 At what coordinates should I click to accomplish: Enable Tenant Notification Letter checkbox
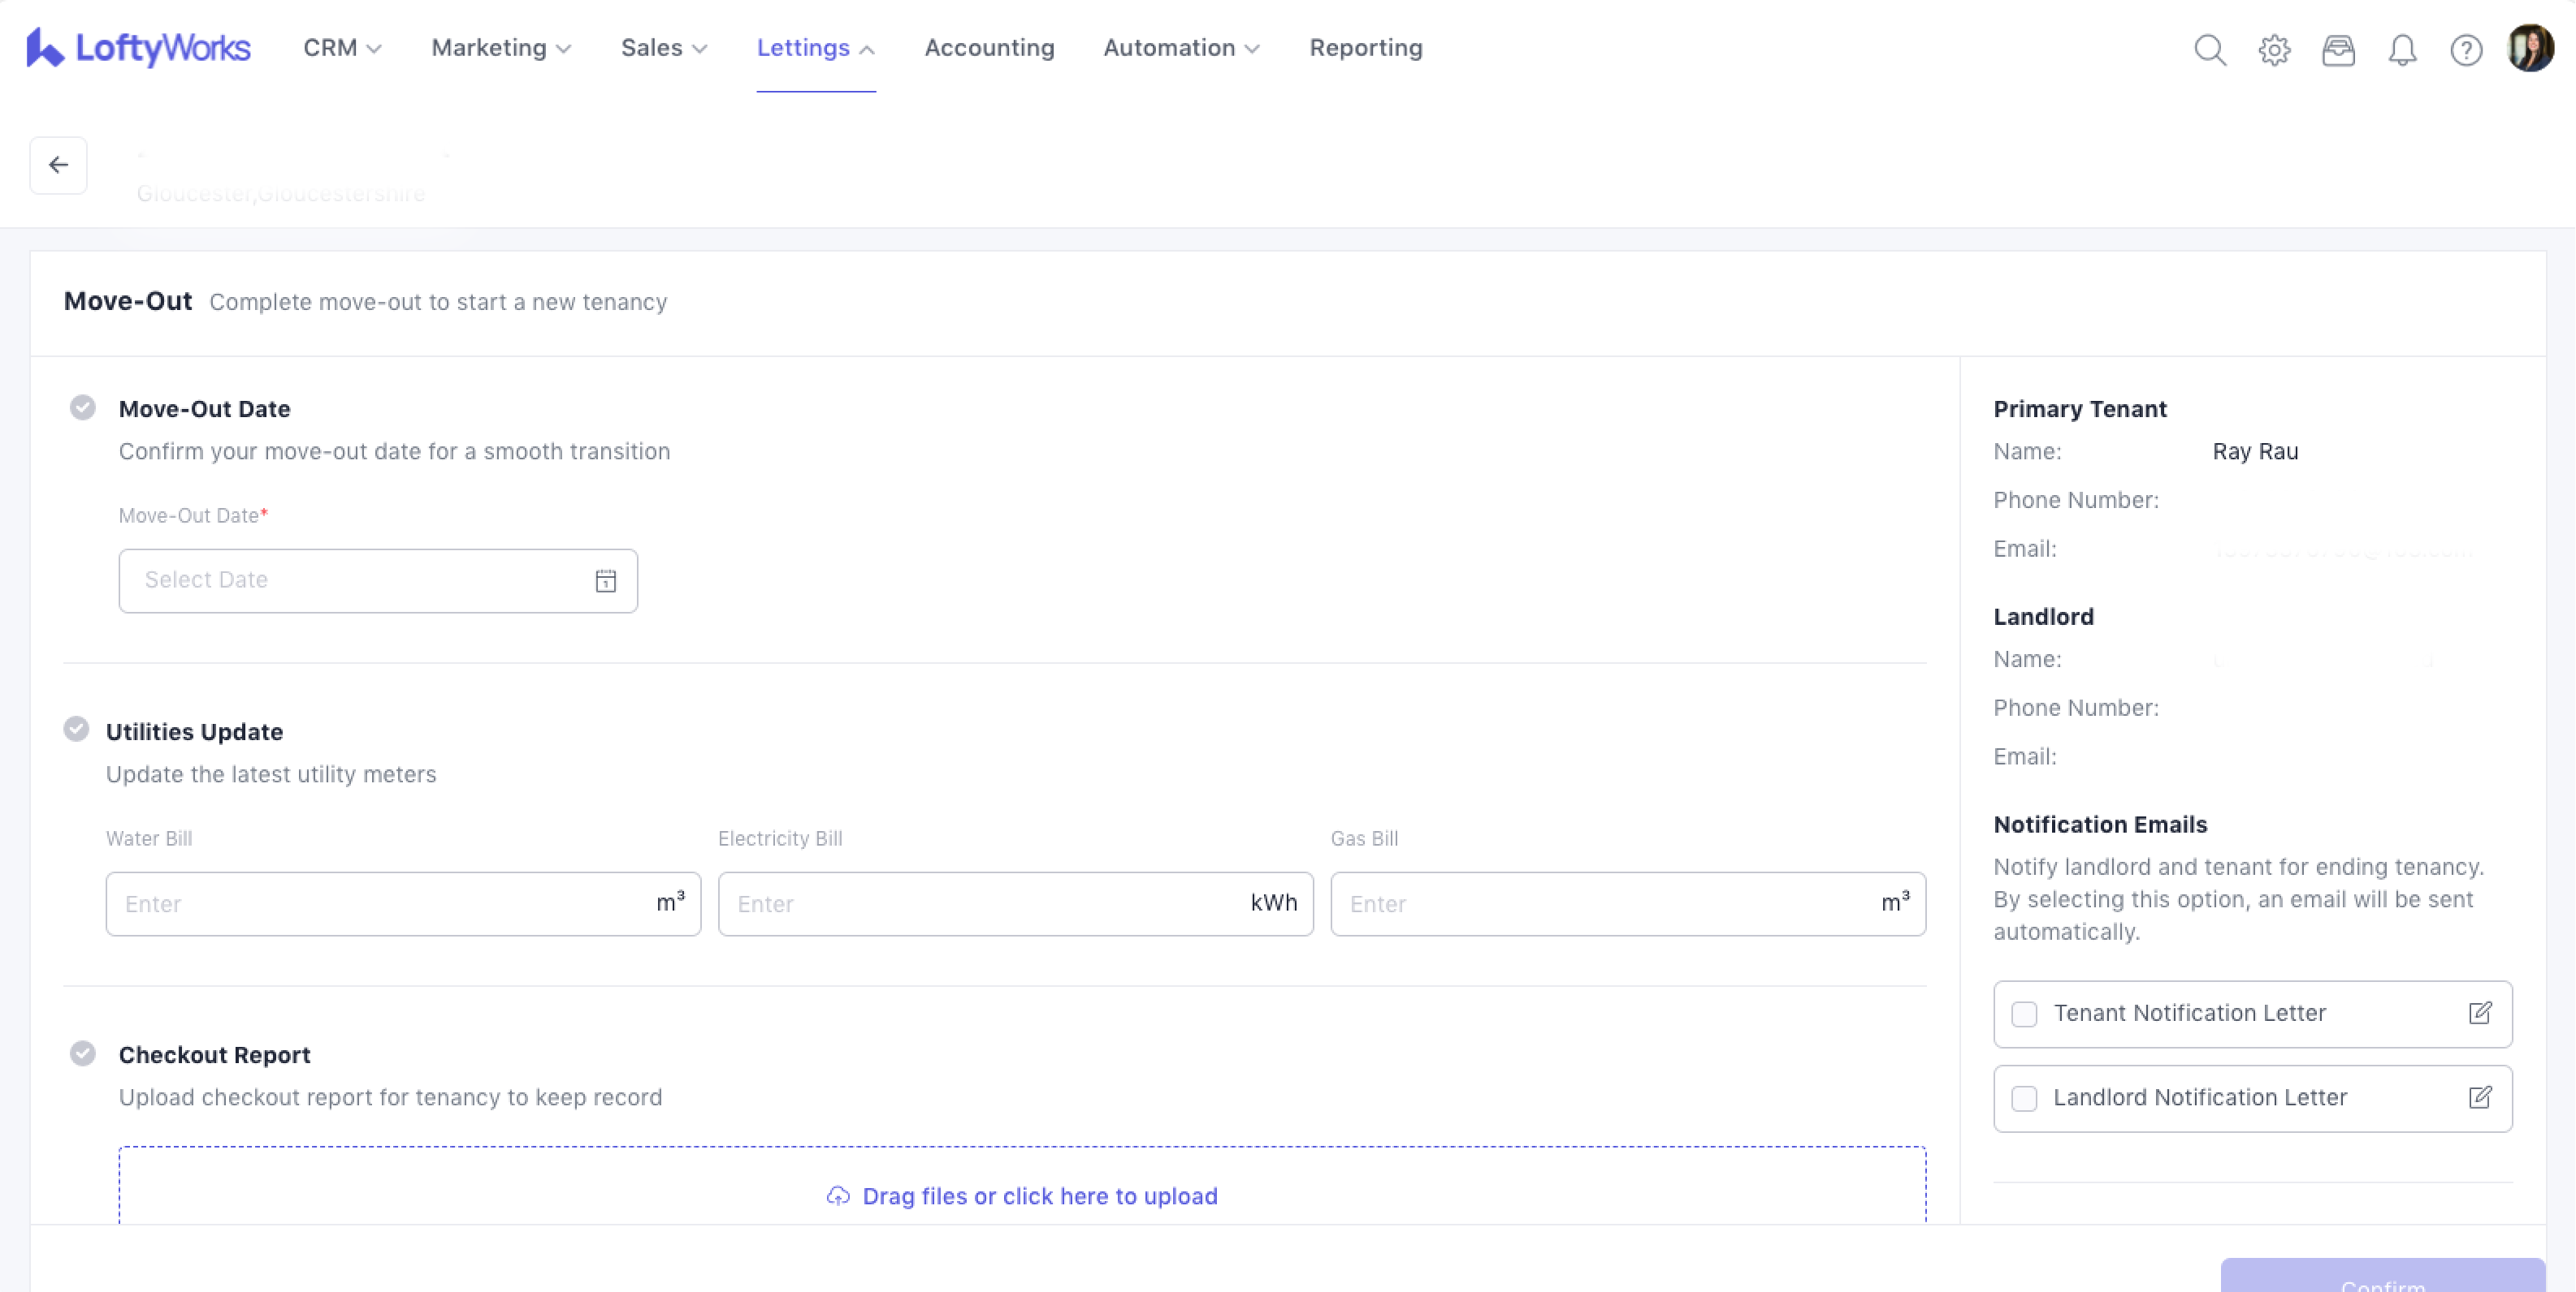click(x=2024, y=1014)
